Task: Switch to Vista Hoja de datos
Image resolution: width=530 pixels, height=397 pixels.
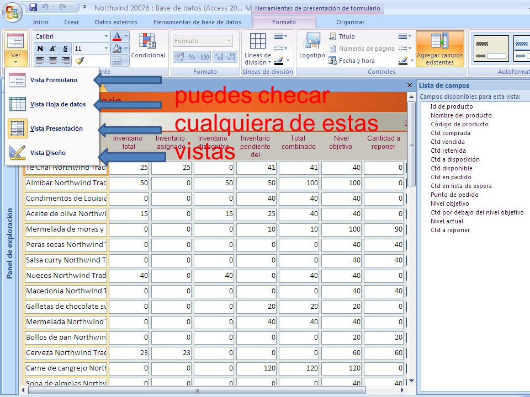Action: pos(52,104)
